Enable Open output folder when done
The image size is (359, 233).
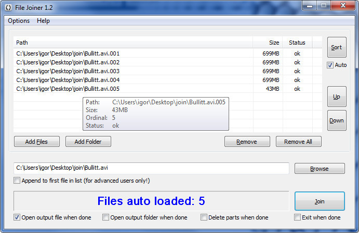pyautogui.click(x=105, y=217)
